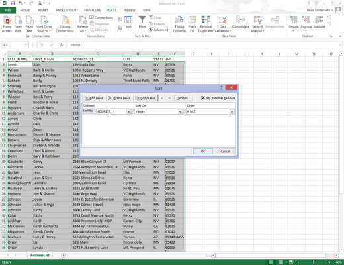
Task: Click the zoom slider in status bar
Action: coord(314,262)
